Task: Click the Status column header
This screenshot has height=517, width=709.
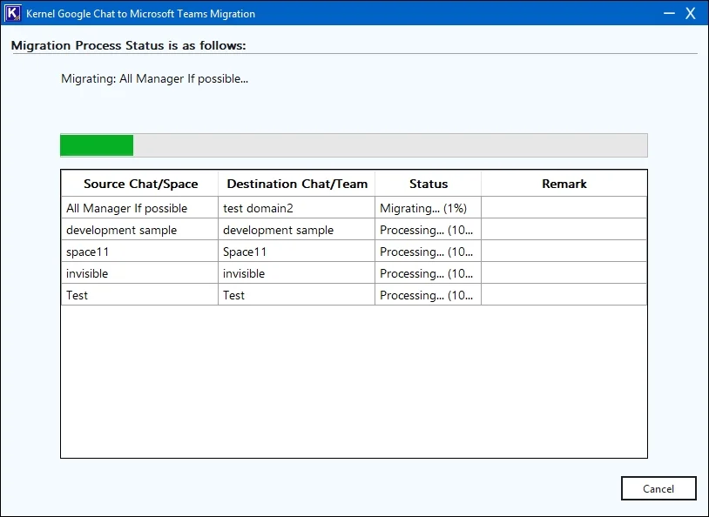Action: pyautogui.click(x=429, y=184)
